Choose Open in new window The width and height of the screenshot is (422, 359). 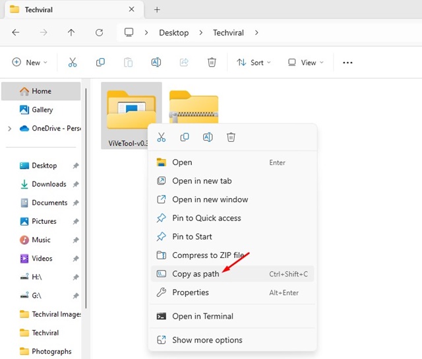233,199
